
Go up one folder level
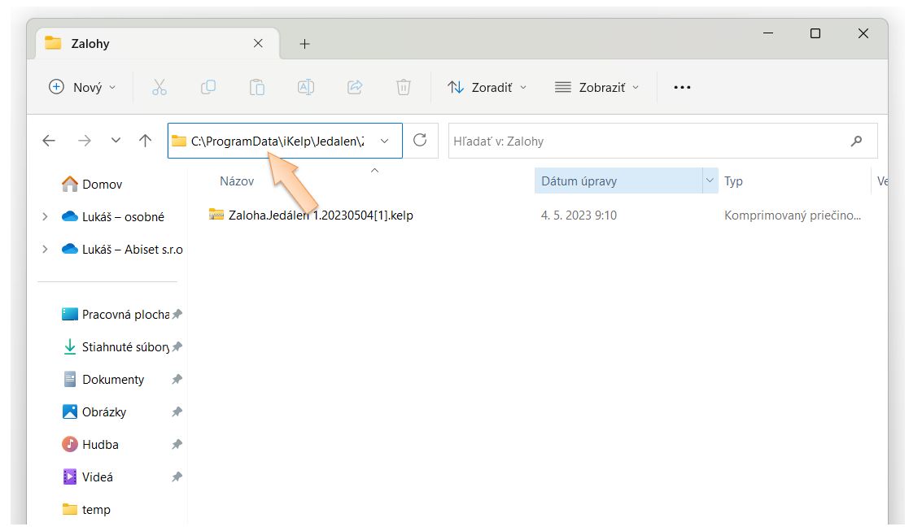(145, 141)
